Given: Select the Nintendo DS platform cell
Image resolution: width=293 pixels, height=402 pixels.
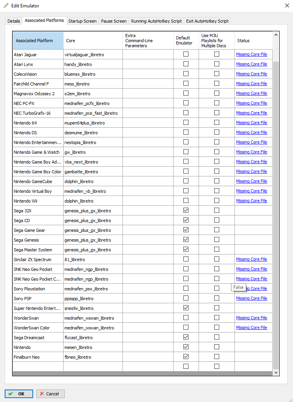Looking at the screenshot, I should [38, 133].
